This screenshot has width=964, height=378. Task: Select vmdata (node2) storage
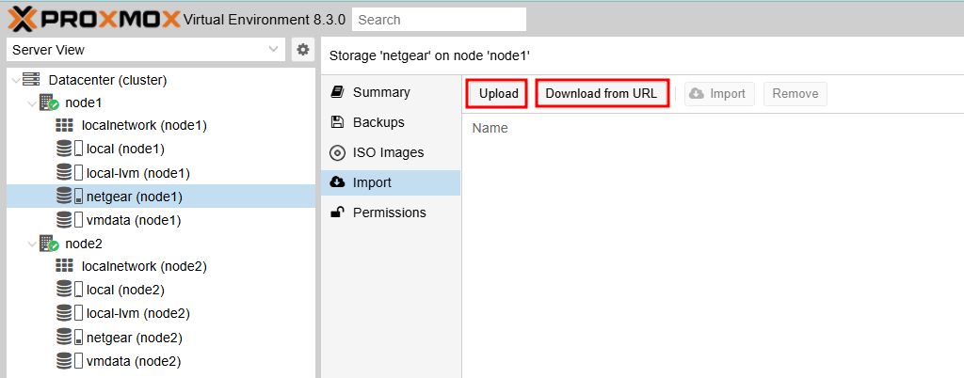tap(134, 360)
